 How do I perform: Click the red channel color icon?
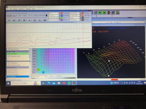[x=62, y=13]
